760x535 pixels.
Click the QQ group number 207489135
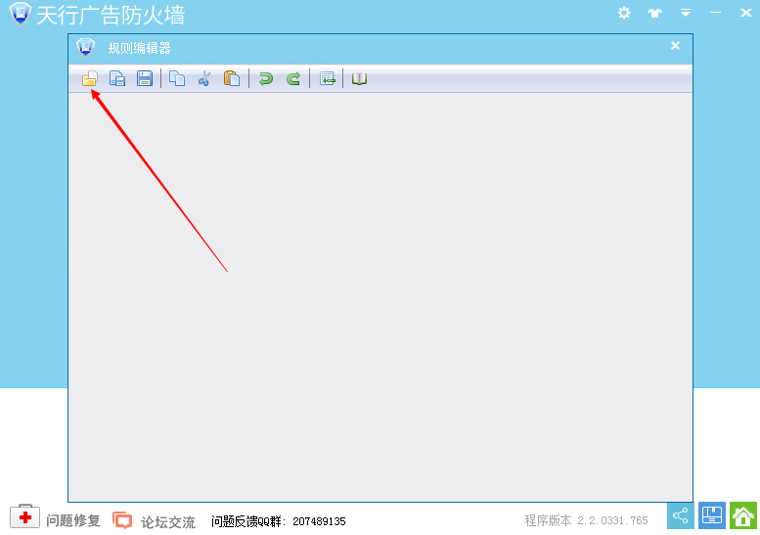(319, 521)
